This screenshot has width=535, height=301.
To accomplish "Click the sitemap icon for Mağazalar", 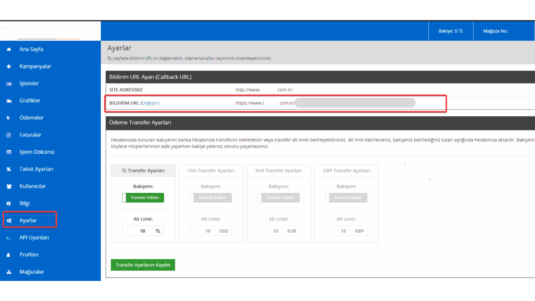I will pos(9,272).
